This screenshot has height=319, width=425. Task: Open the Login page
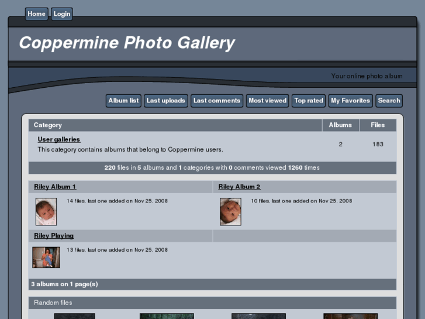(x=62, y=14)
